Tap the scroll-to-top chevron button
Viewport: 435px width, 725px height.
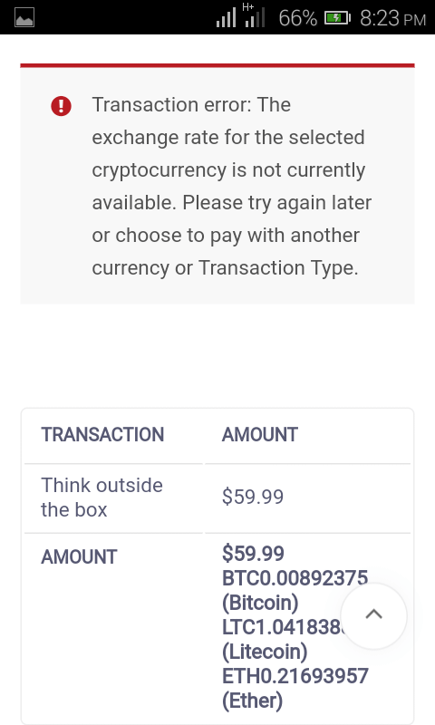click(x=373, y=616)
